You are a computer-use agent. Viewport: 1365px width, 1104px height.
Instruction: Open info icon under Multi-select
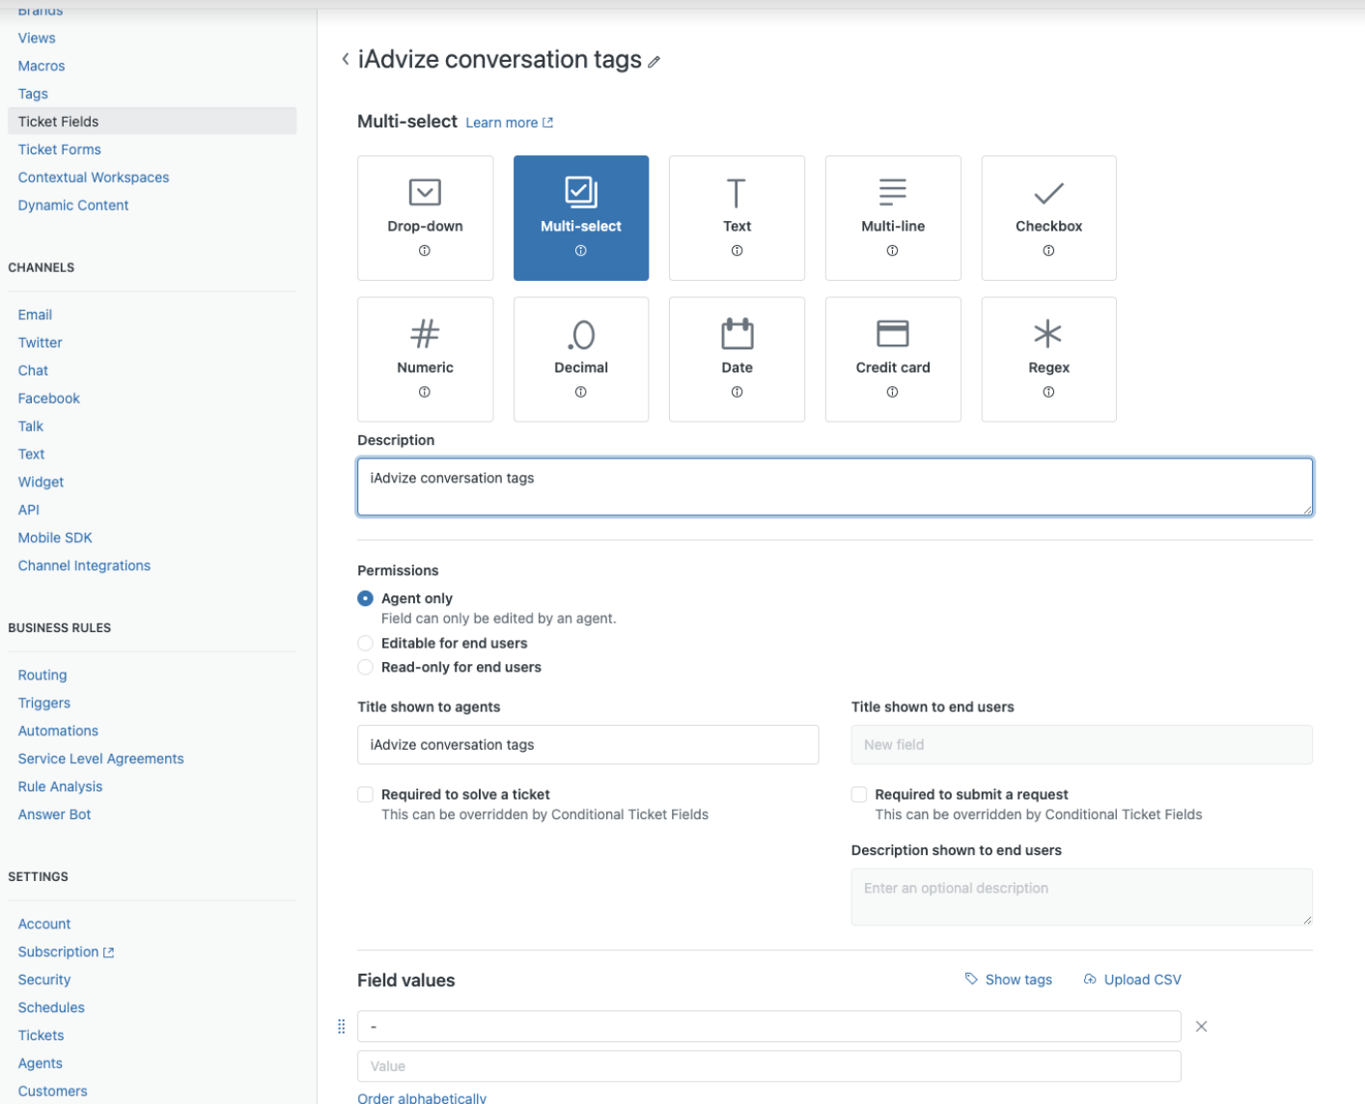click(581, 251)
